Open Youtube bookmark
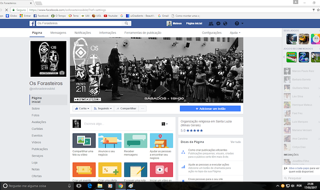 [x=111, y=16]
